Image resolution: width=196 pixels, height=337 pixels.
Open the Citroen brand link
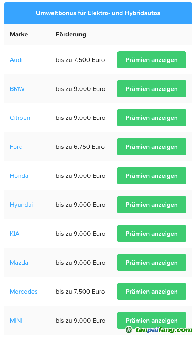20,118
